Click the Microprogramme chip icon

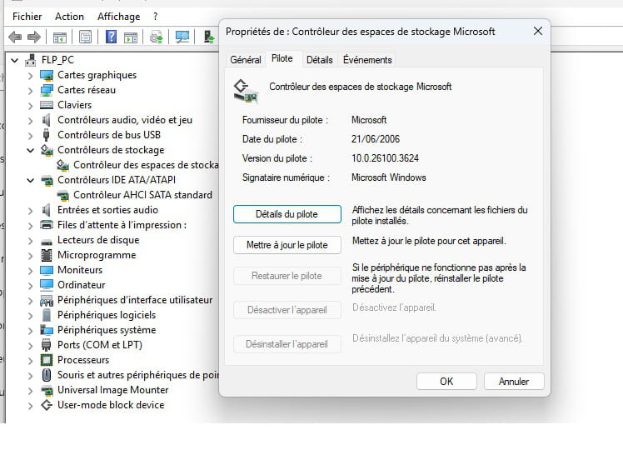tap(47, 255)
